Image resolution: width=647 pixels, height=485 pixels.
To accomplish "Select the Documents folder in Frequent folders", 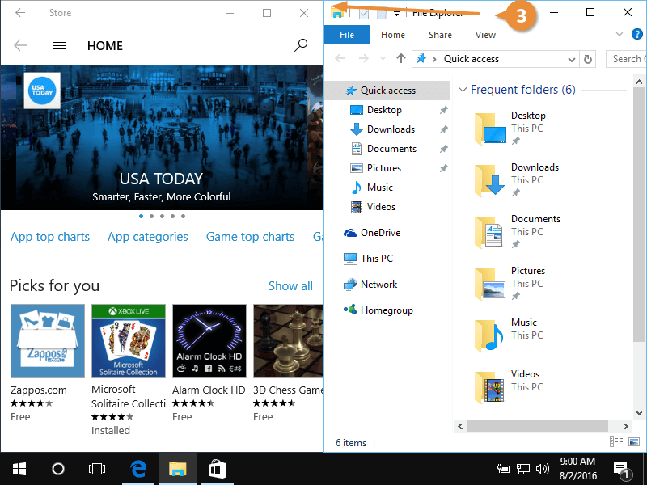I will point(518,232).
